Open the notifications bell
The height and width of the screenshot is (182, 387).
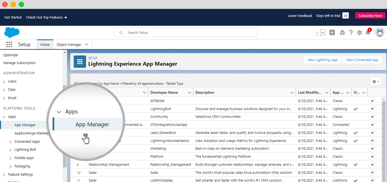(368, 32)
